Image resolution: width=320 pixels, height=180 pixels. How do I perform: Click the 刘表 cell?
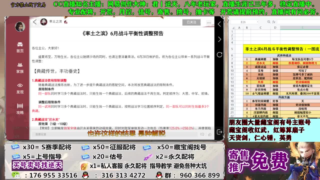click(x=260, y=74)
